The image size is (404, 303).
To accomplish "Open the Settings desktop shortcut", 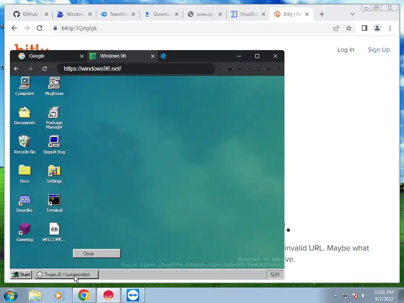I will tap(54, 174).
